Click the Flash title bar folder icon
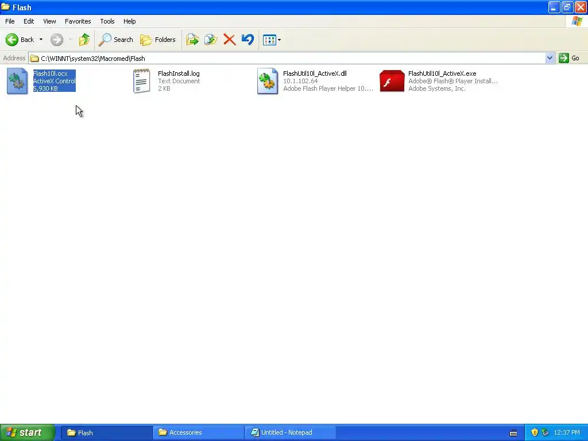The image size is (588, 441). point(6,7)
